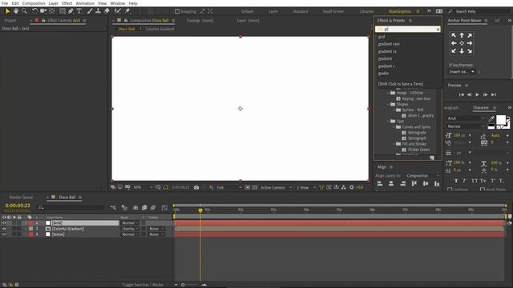Select the Small Screen workspace

click(x=333, y=11)
